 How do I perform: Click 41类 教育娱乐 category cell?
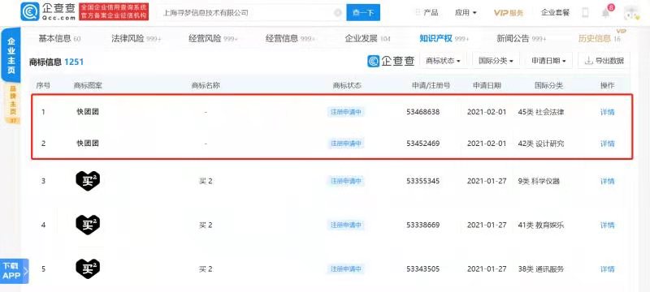point(541,225)
